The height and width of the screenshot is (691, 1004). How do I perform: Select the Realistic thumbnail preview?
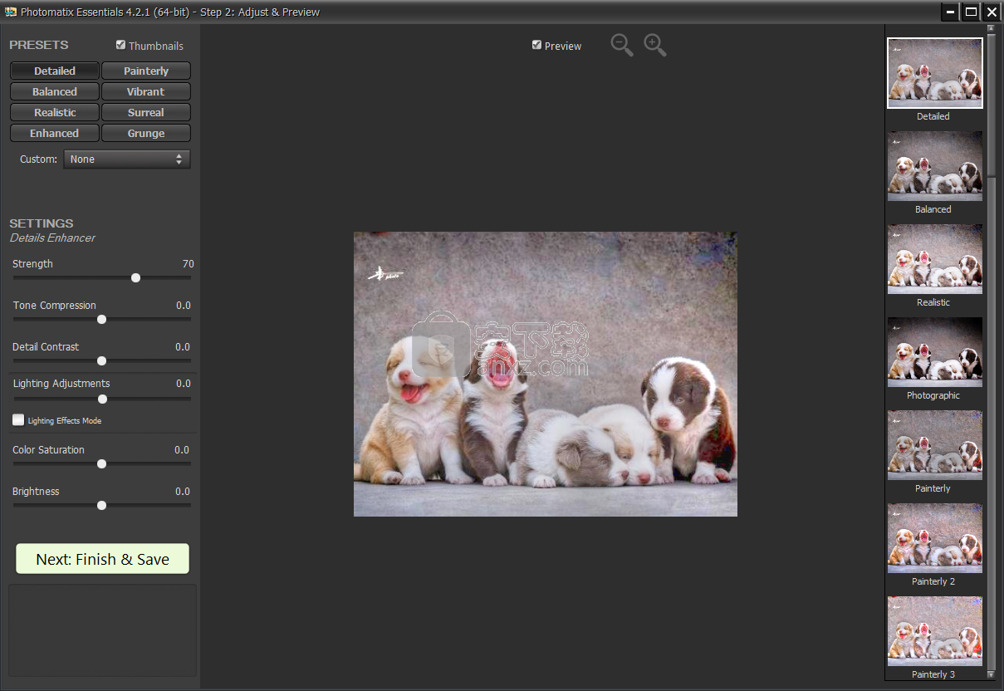[x=935, y=259]
